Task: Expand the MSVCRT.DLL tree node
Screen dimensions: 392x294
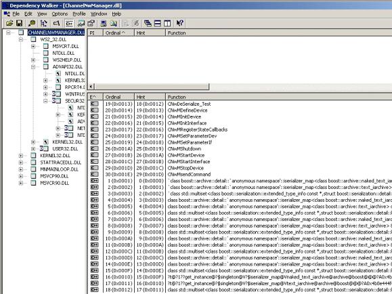Action: pyautogui.click(x=33, y=46)
